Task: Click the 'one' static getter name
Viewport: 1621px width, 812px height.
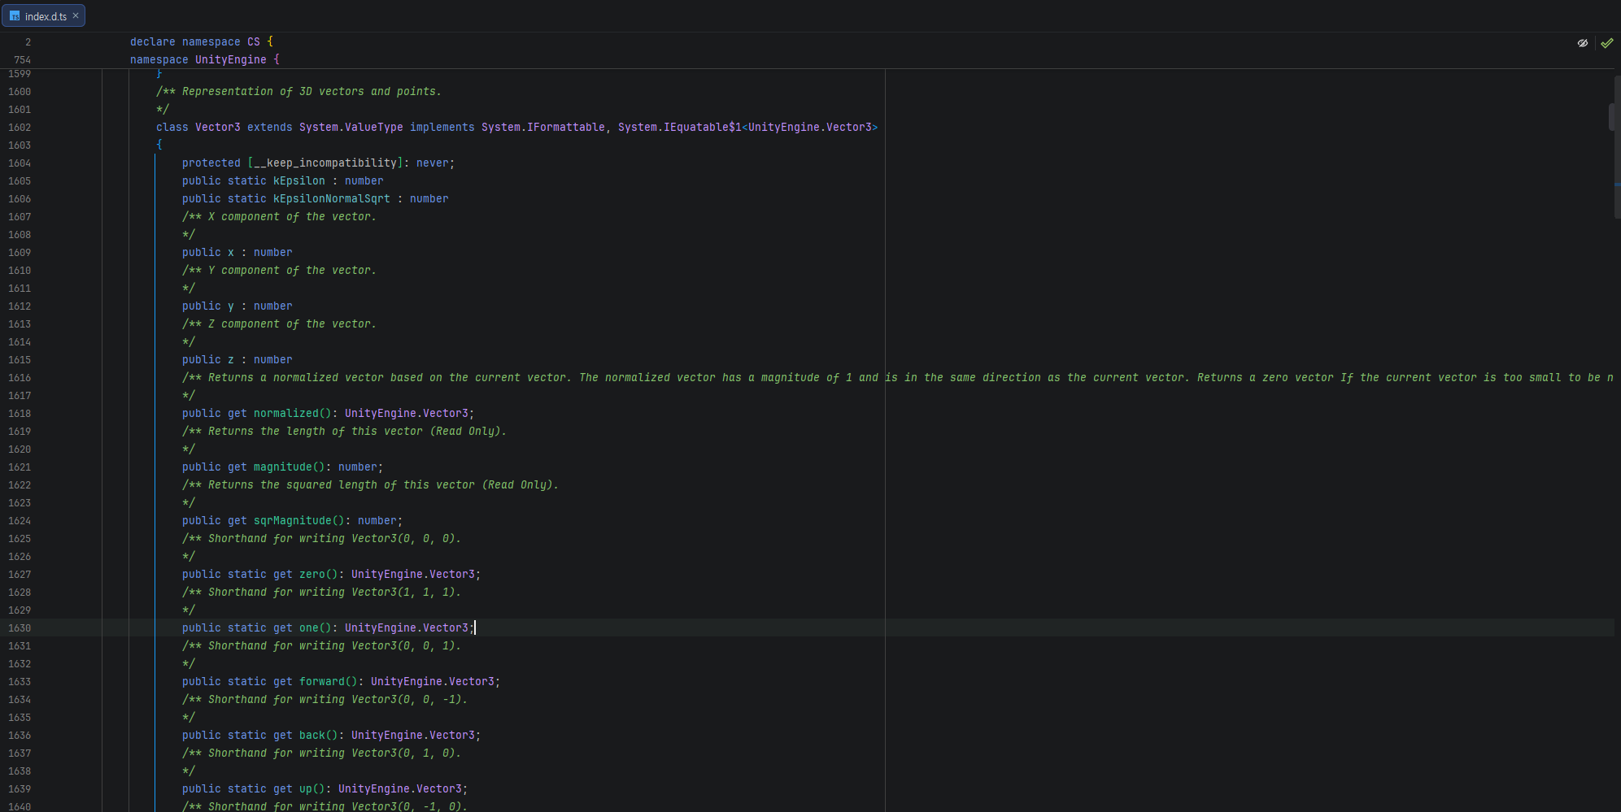Action: pyautogui.click(x=309, y=628)
